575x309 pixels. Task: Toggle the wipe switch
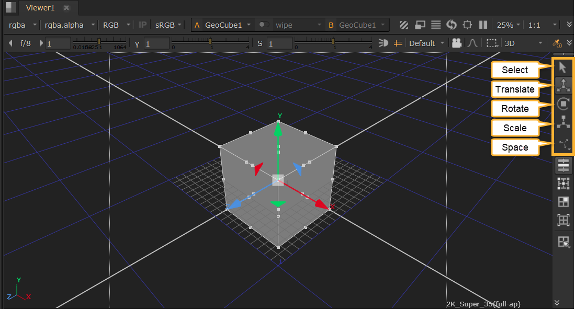265,25
